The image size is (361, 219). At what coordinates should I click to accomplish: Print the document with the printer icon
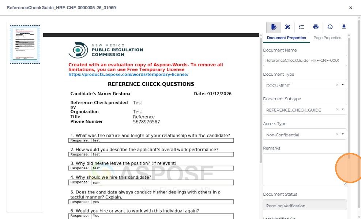pyautogui.click(x=316, y=27)
